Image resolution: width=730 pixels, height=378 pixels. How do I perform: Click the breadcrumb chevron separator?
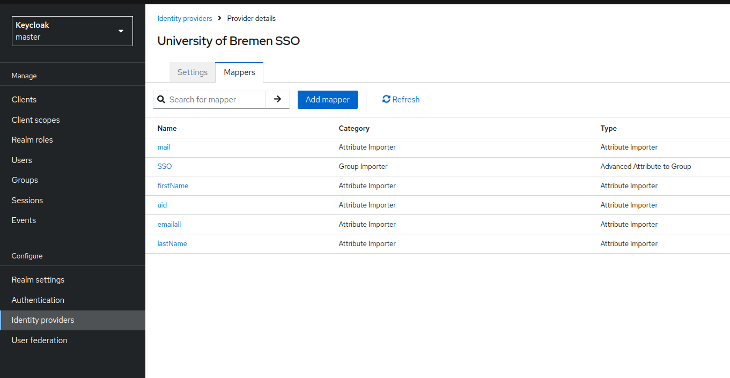(219, 18)
